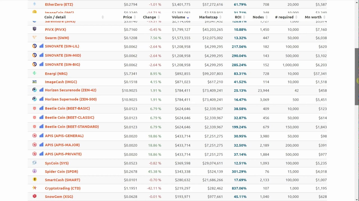This screenshot has height=201, width=359.
Task: Open the SINOVATE (SIN-MID) coin link
Action: pos(63,55)
